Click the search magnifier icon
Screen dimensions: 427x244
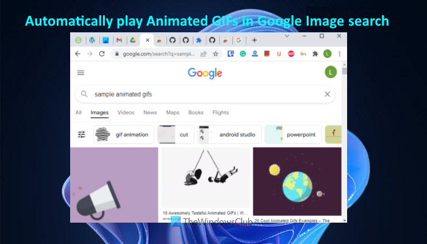tap(84, 94)
